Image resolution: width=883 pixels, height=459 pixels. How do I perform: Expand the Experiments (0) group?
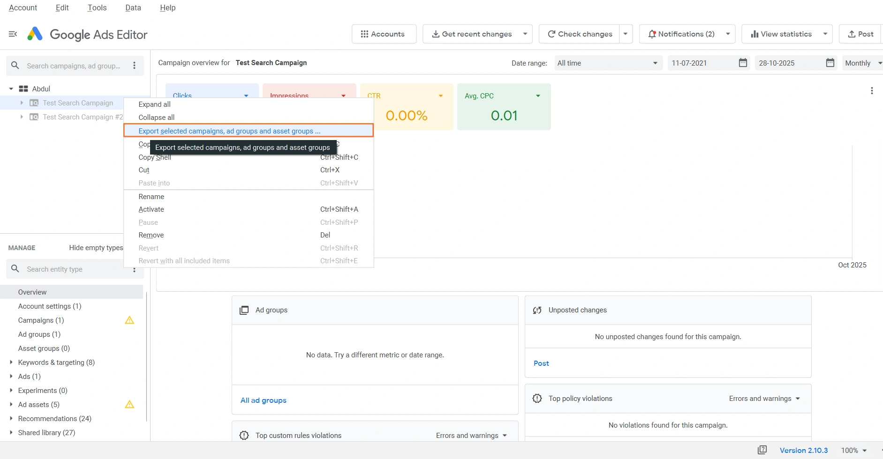tap(11, 391)
